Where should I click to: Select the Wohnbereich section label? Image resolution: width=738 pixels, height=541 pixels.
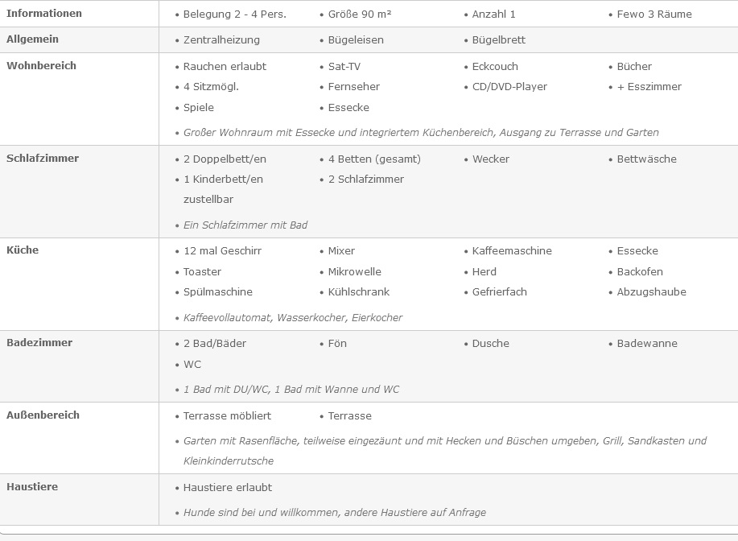click(x=41, y=66)
